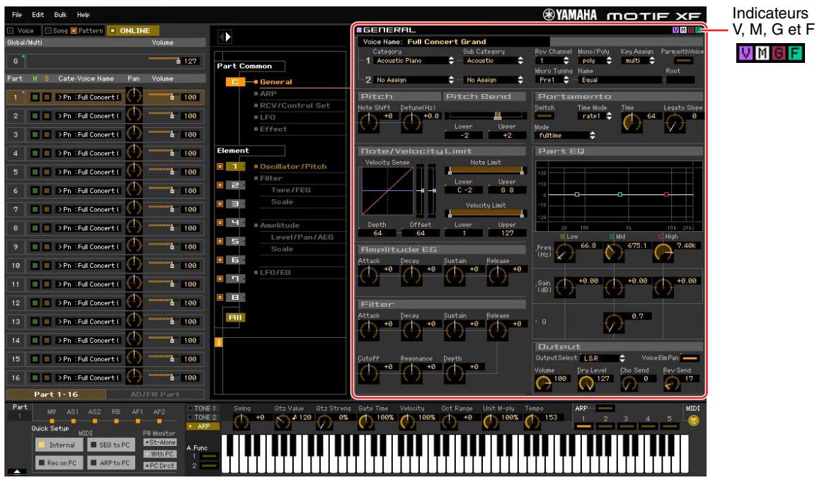Viewport: 817px width, 480px height.
Task: Open the Help menu
Action: (83, 15)
